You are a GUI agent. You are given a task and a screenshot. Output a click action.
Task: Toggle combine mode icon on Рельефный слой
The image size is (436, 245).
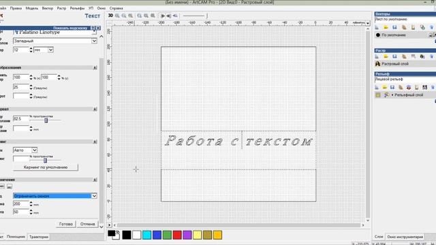click(x=386, y=95)
